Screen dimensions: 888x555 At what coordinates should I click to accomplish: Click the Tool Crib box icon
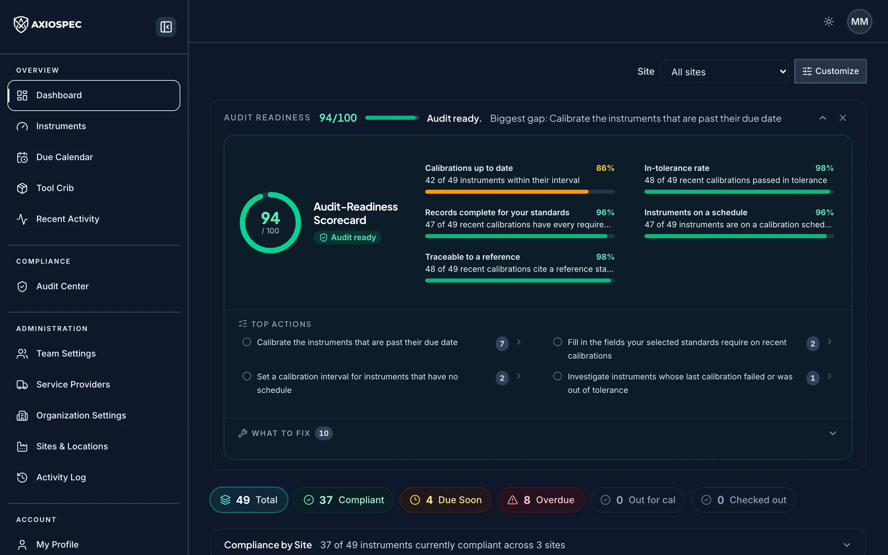[23, 188]
